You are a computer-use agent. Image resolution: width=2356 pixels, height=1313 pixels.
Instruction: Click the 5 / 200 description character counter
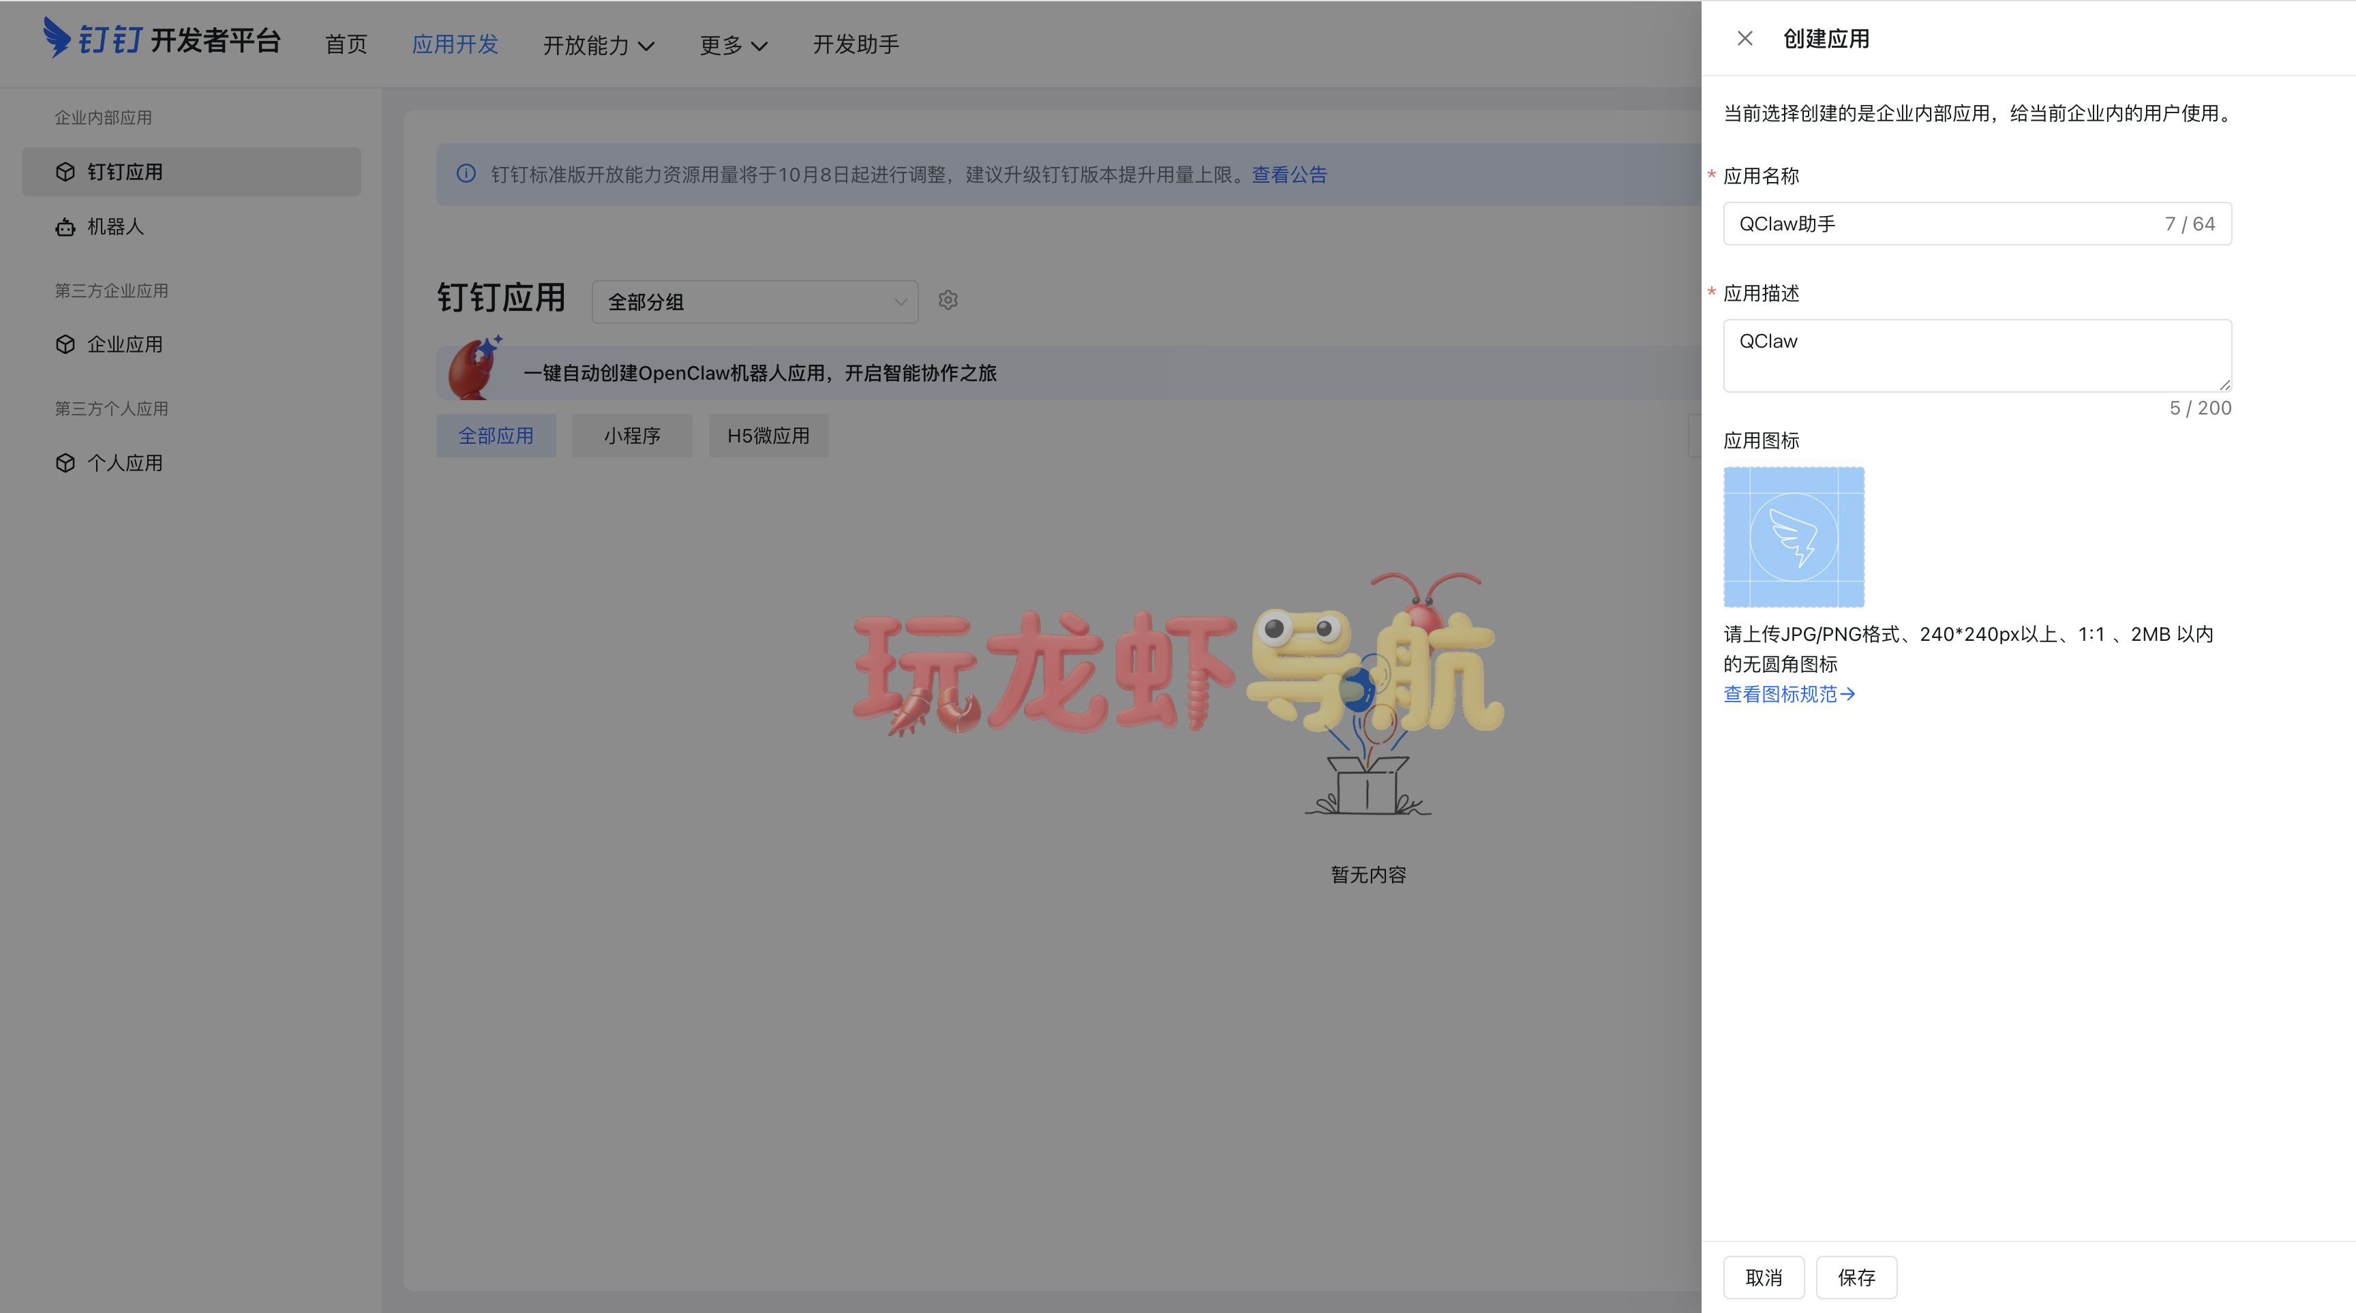(2201, 408)
